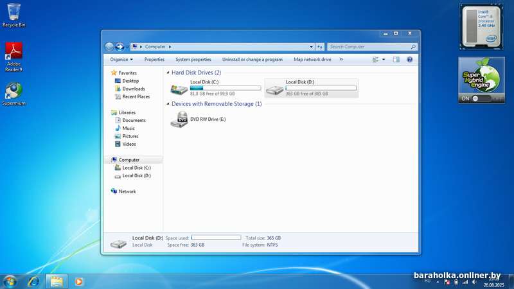
Task: Click the date 26.08.2025 in the taskbar
Action: [493, 285]
